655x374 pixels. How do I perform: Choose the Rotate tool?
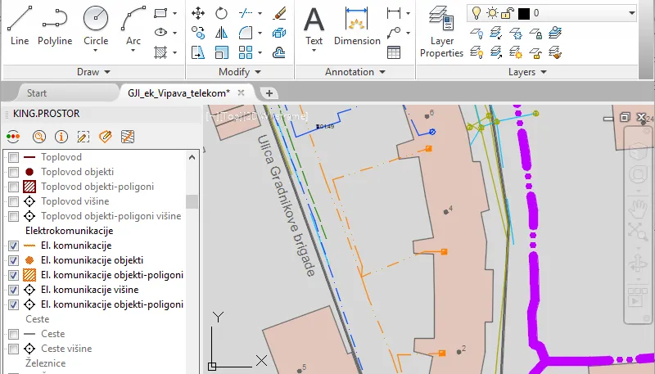(x=221, y=14)
